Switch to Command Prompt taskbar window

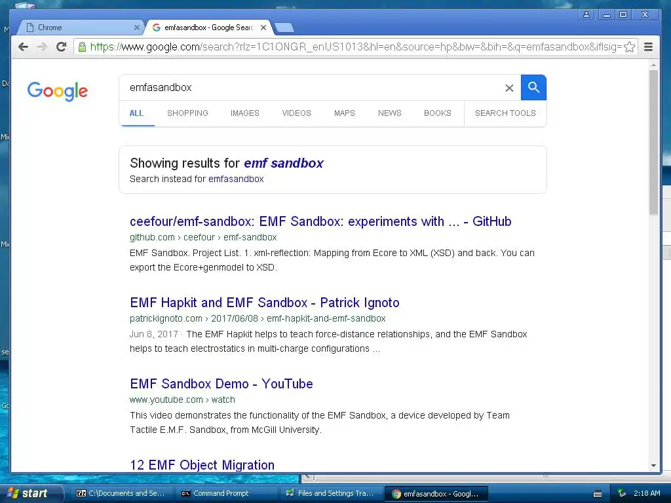click(x=227, y=494)
